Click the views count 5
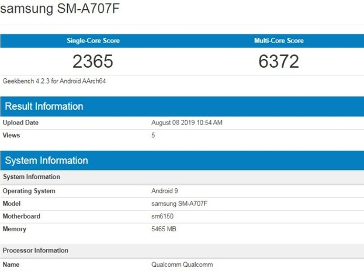 coord(153,135)
